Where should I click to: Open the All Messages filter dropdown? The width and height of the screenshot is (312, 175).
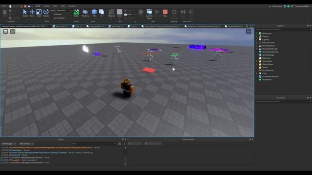coord(9,144)
